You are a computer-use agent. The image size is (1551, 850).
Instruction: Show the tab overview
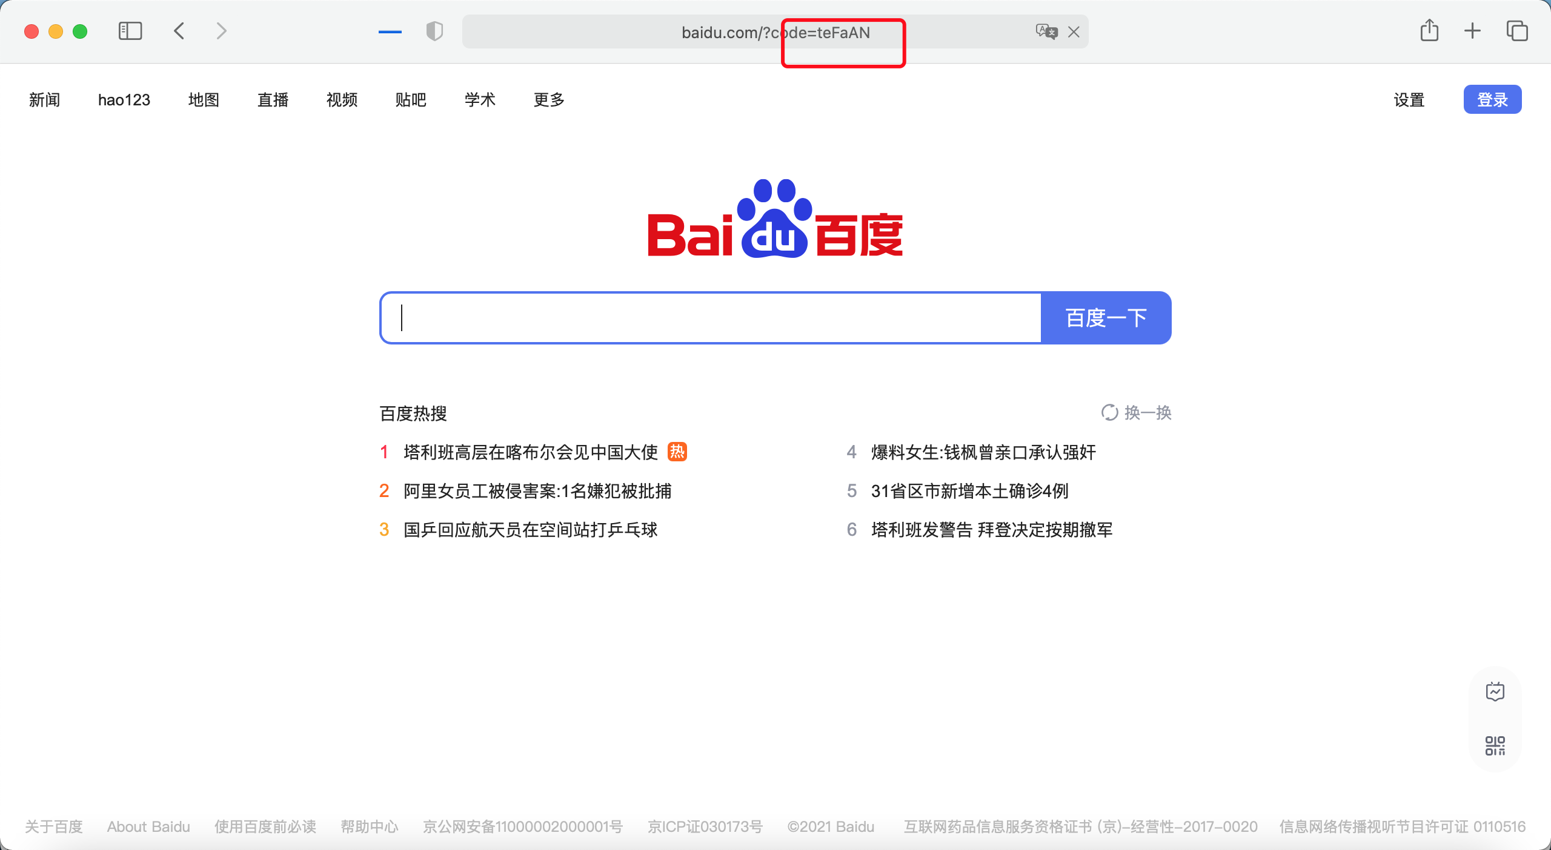click(x=1517, y=31)
